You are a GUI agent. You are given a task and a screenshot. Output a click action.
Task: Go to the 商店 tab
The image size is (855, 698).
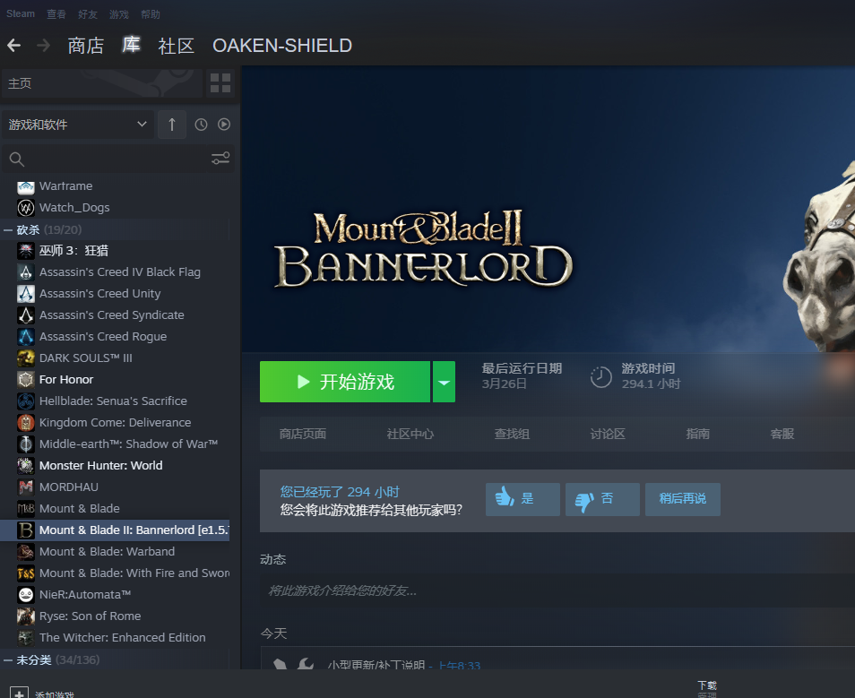pyautogui.click(x=86, y=46)
